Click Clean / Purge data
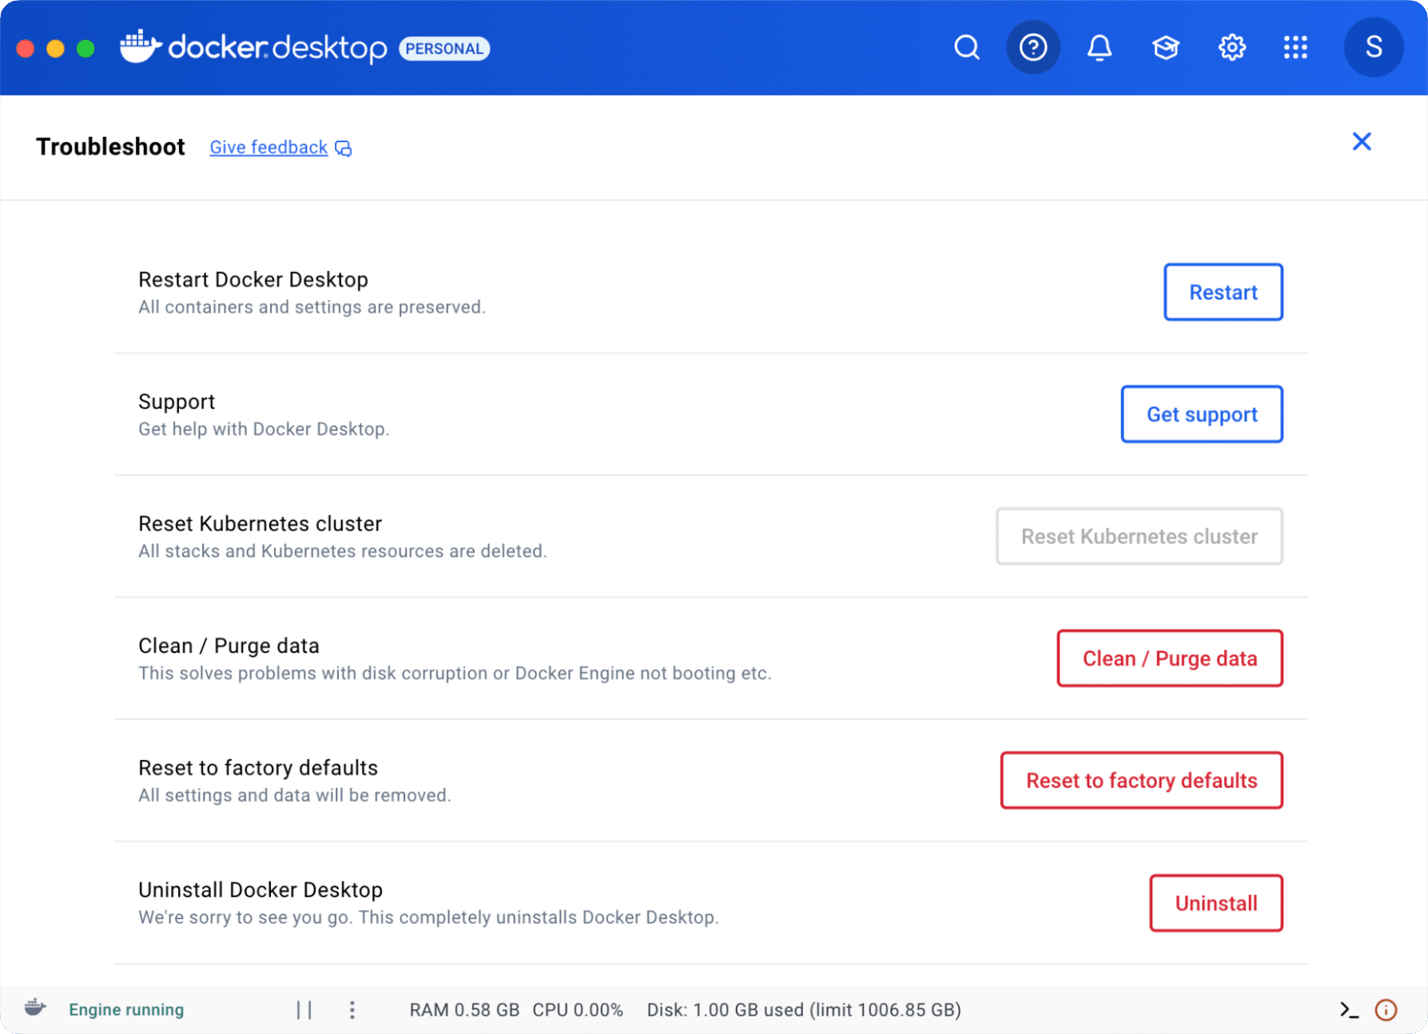The height and width of the screenshot is (1034, 1428). click(x=1169, y=658)
